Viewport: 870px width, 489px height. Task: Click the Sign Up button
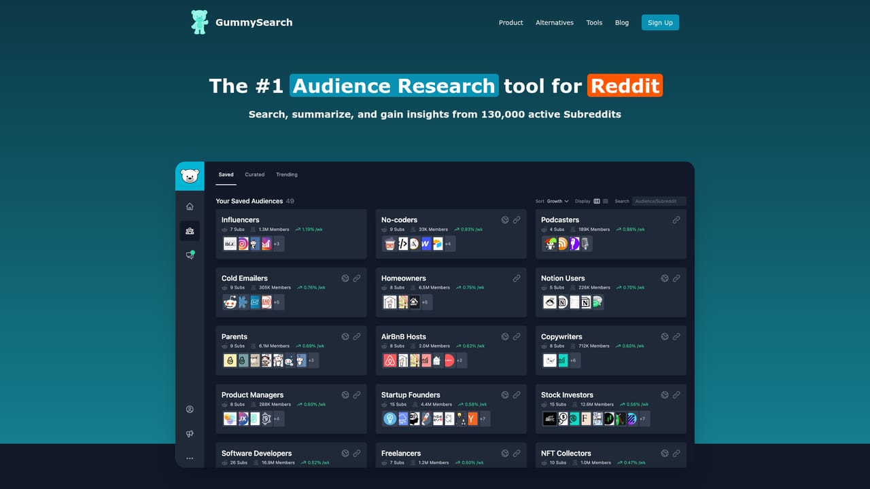click(x=660, y=22)
